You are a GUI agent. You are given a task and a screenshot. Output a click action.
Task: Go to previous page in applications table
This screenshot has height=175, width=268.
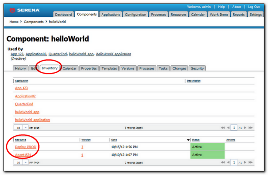pos(228,128)
